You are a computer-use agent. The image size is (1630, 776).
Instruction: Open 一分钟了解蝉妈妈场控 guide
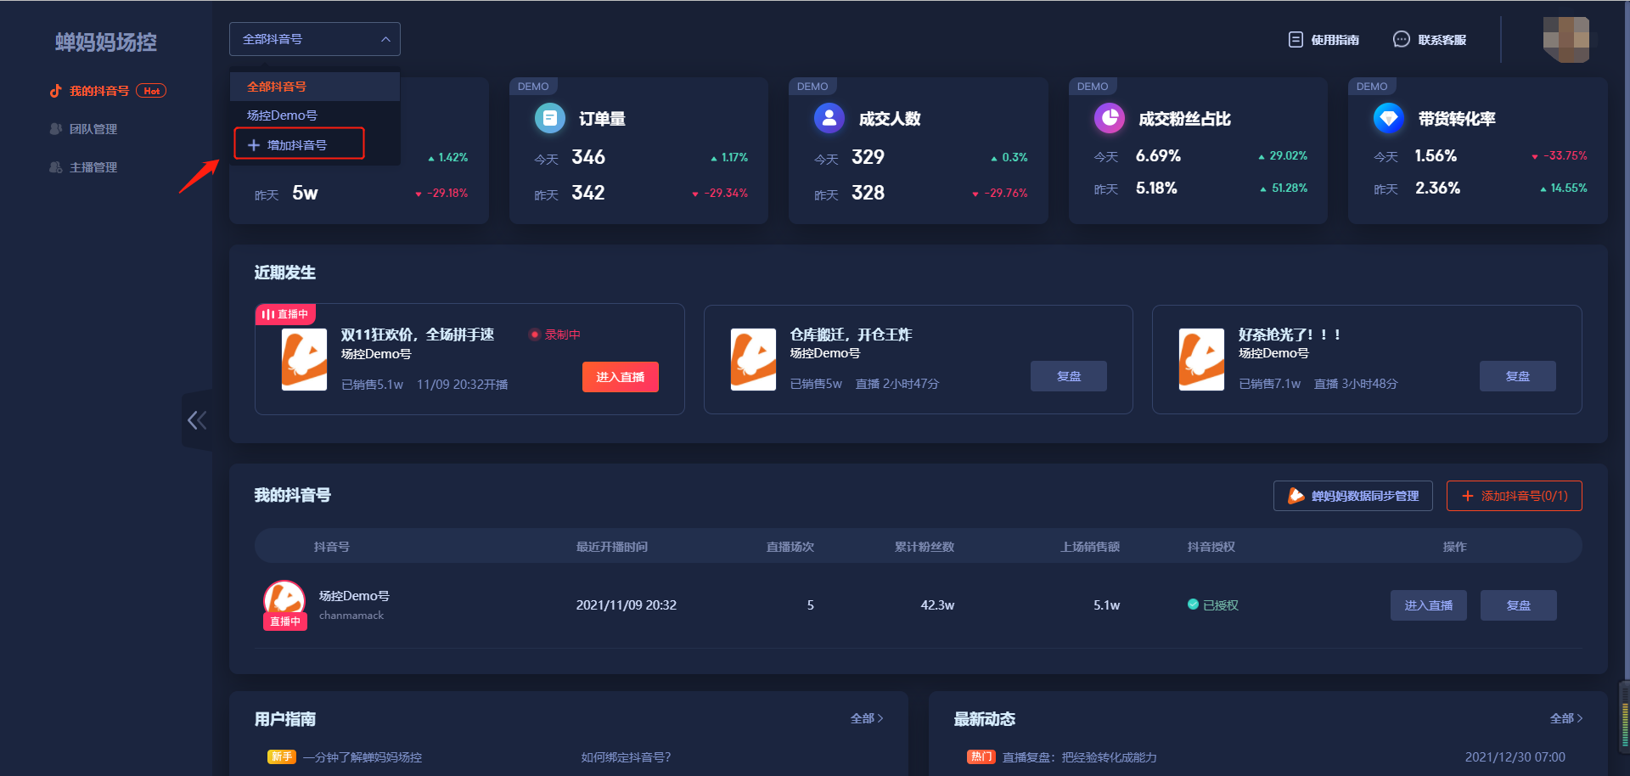(x=363, y=757)
